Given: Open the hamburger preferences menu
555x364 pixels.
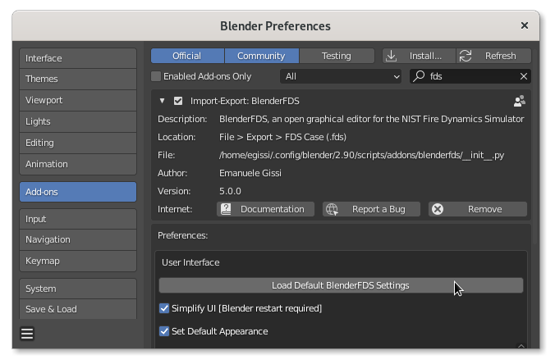Looking at the screenshot, I should click(x=27, y=333).
